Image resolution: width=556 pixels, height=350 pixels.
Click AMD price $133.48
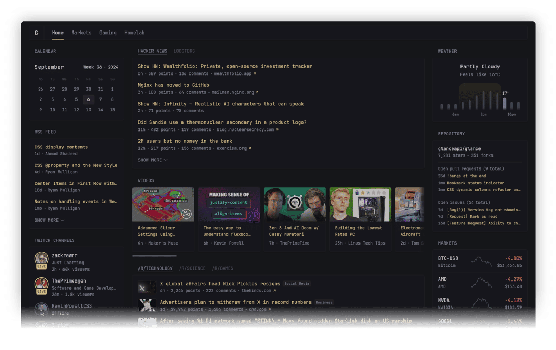click(x=513, y=286)
